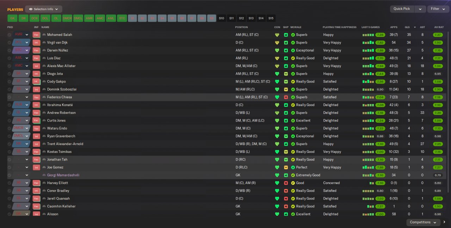
Task: Sort by the AV RAT column header
Action: click(439, 27)
